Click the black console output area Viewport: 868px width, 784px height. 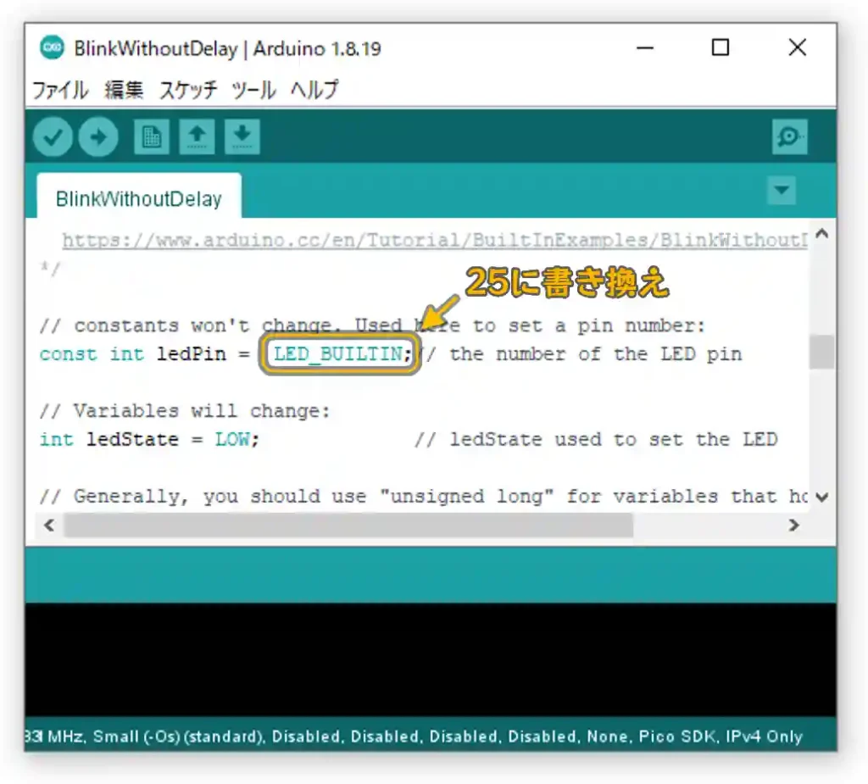(431, 660)
